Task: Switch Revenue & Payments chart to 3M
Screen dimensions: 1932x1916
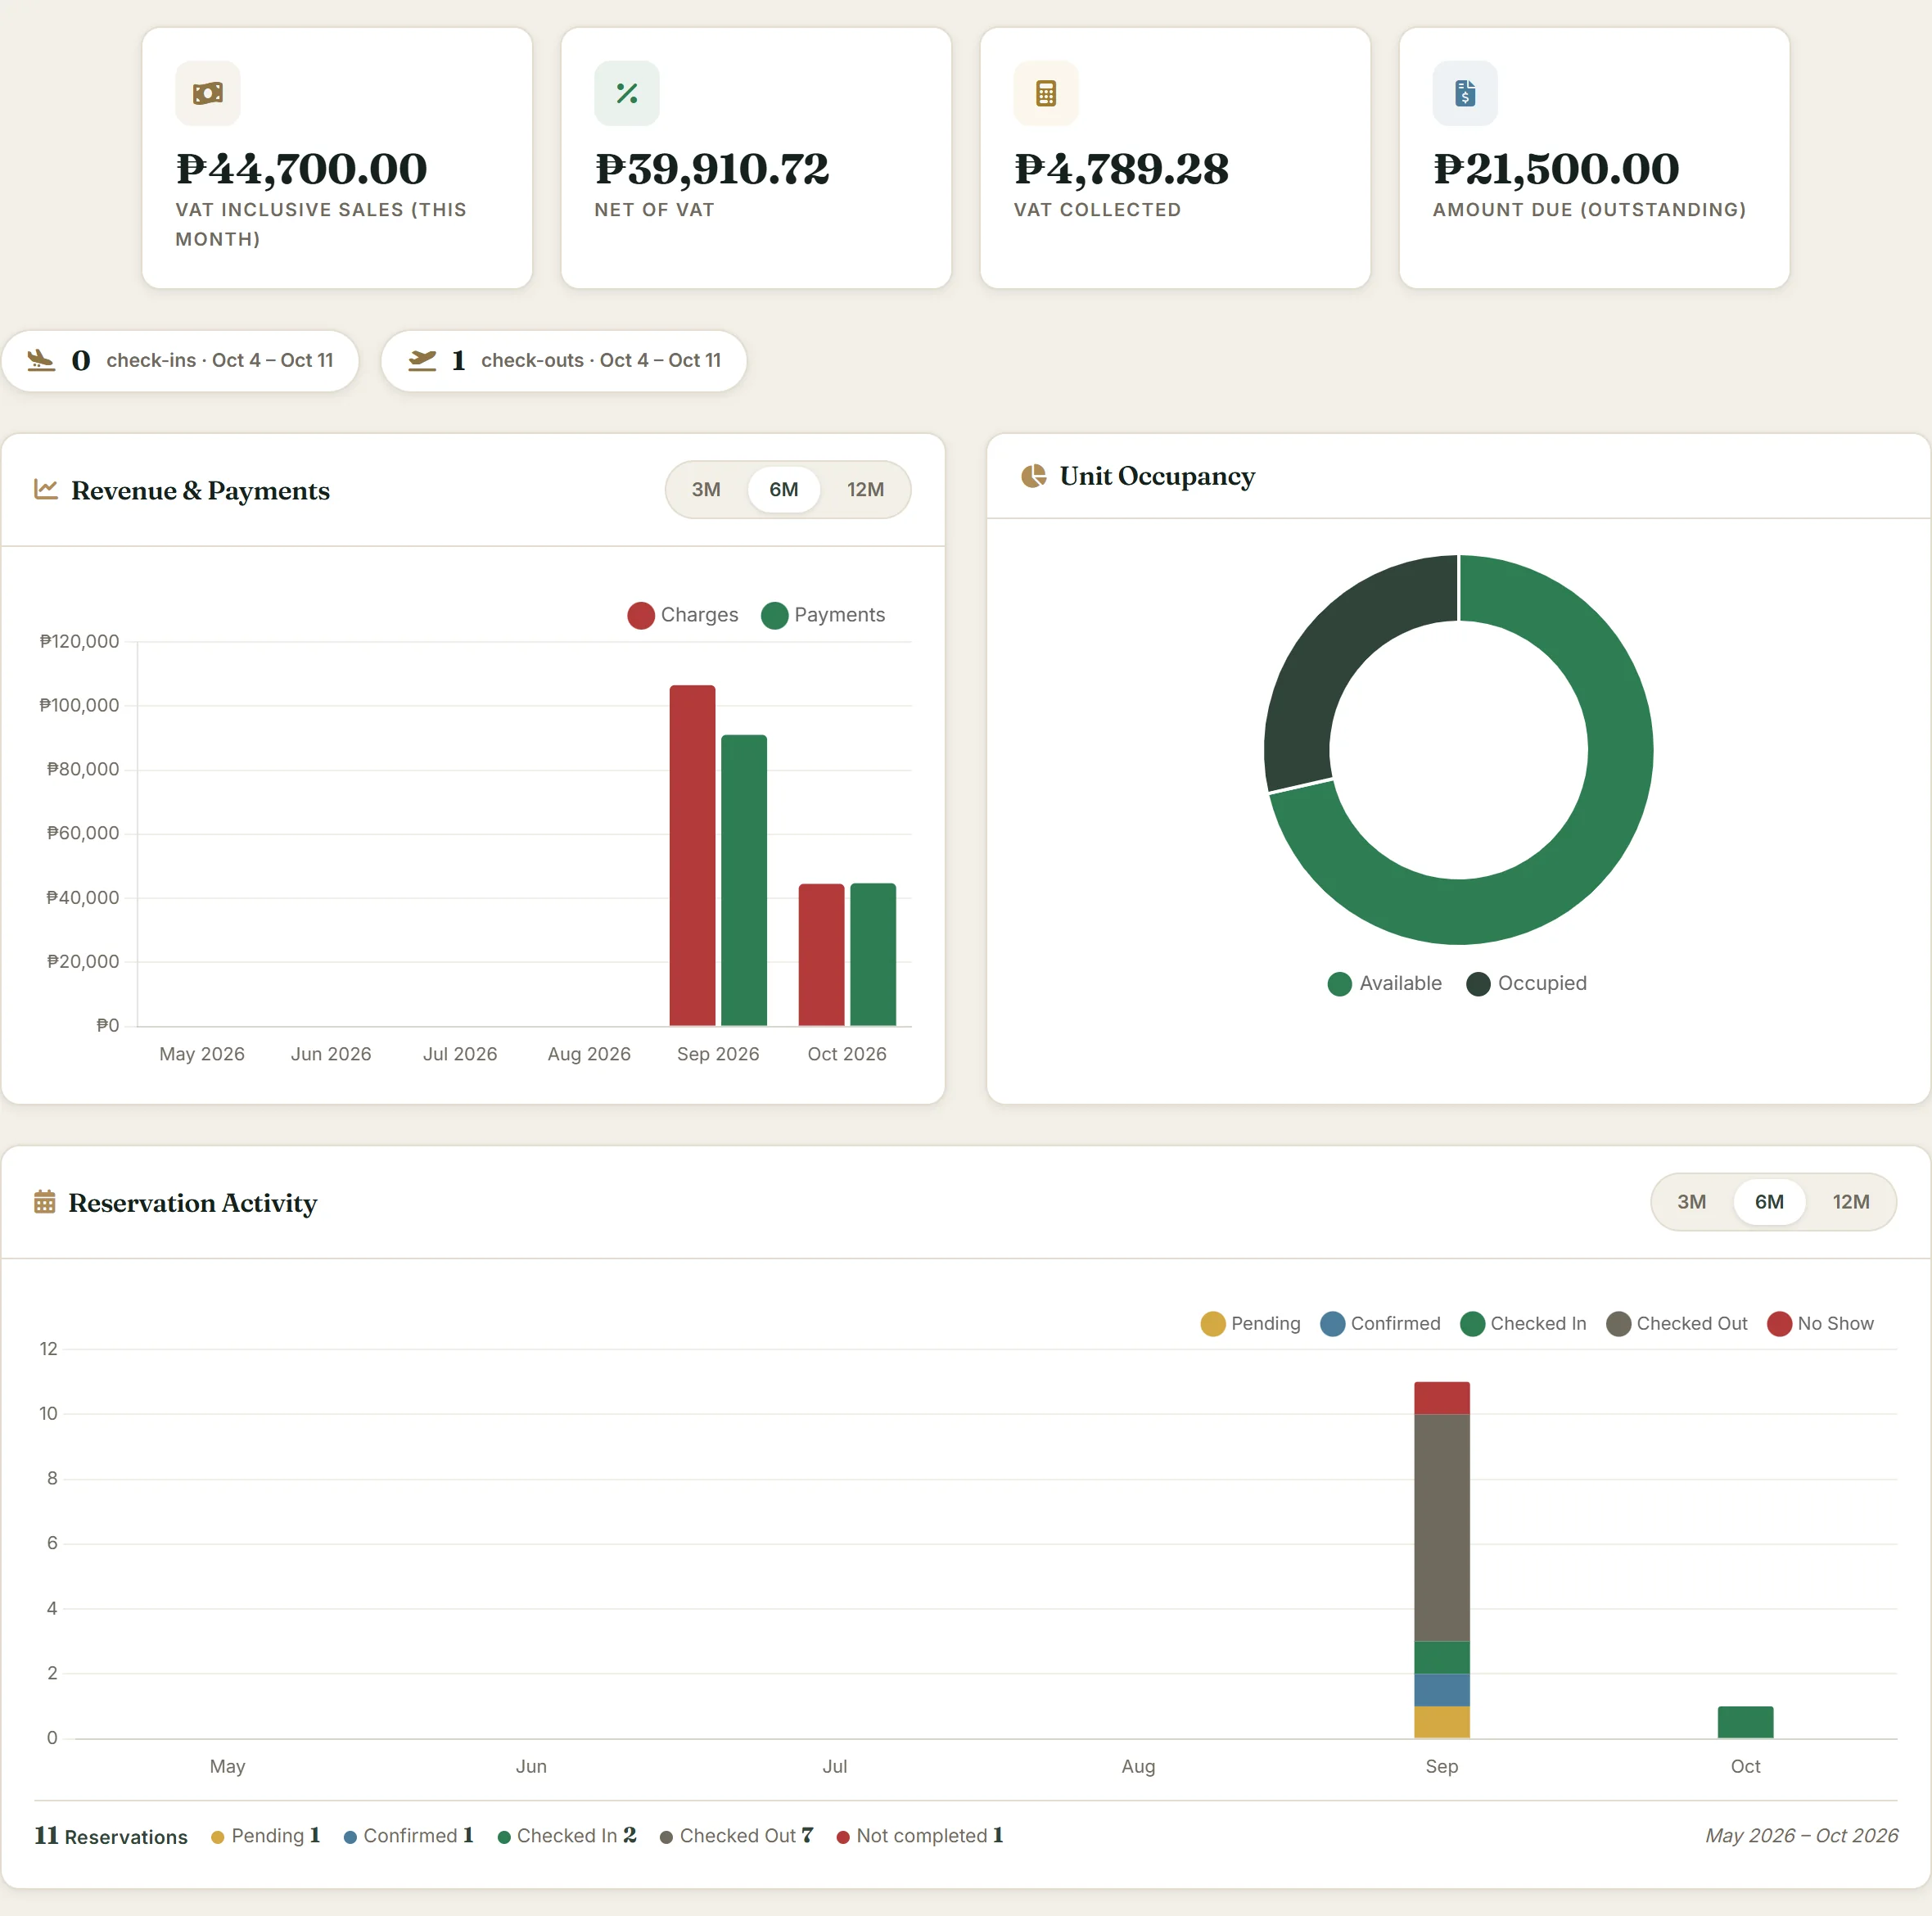Action: click(706, 489)
